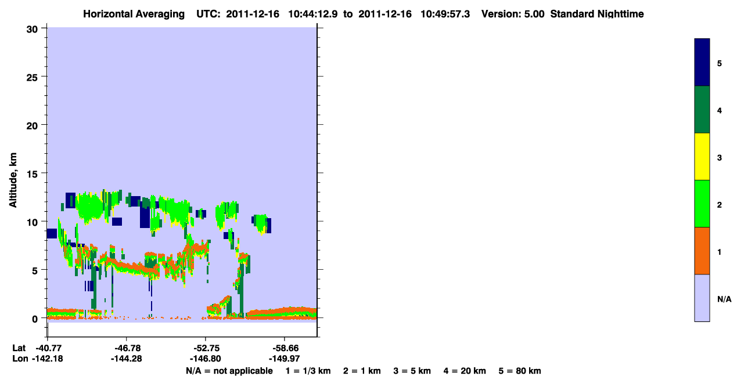Click the 'Version: 5.00' text in title
Viewport: 755px width, 387px height.
coord(513,14)
